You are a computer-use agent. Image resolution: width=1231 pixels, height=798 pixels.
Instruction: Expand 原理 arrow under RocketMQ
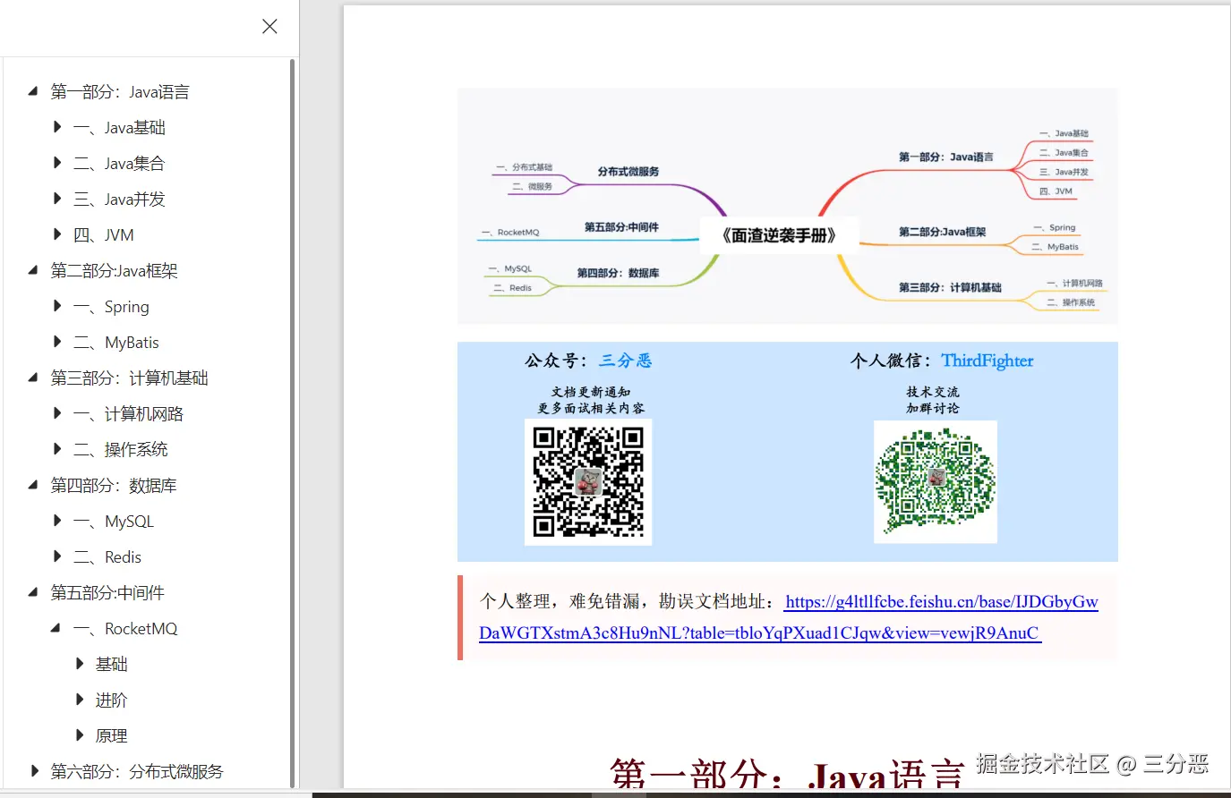pyautogui.click(x=80, y=735)
